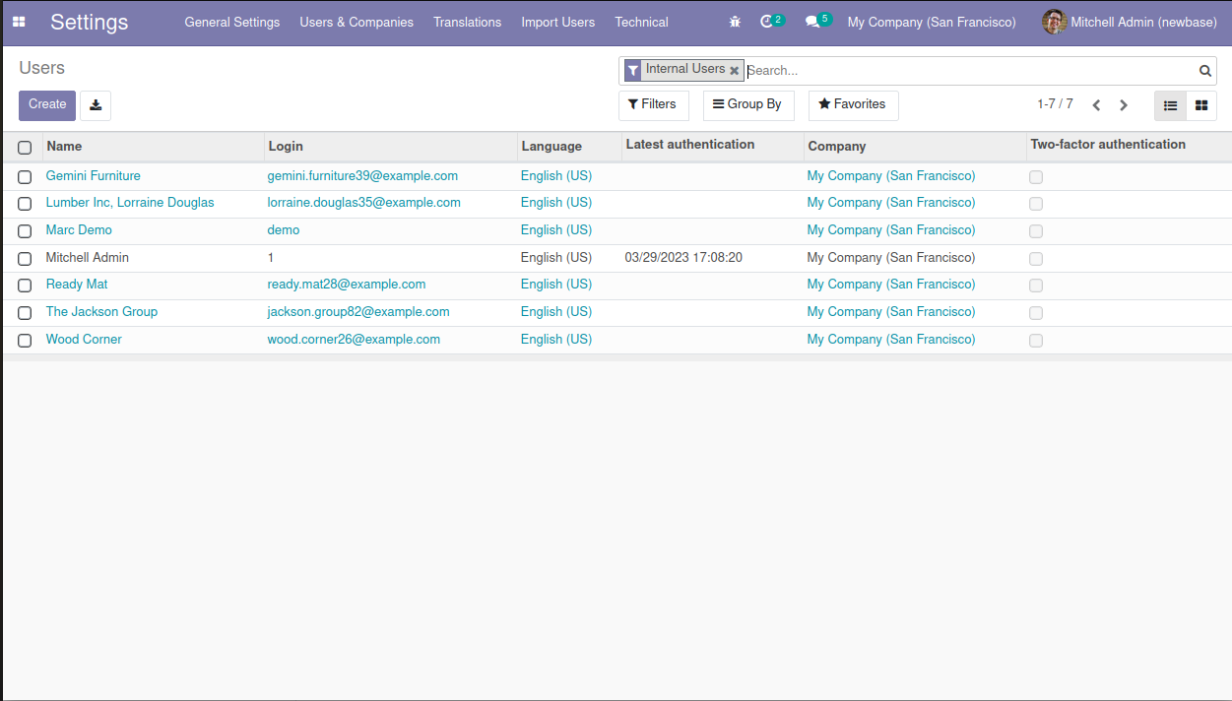The width and height of the screenshot is (1232, 701).
Task: Click the download export icon button
Action: pyautogui.click(x=96, y=105)
